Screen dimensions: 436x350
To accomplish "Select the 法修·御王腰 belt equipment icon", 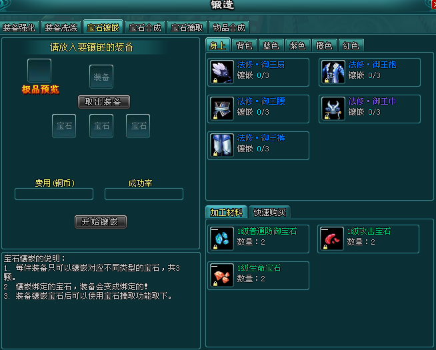I will tap(221, 109).
